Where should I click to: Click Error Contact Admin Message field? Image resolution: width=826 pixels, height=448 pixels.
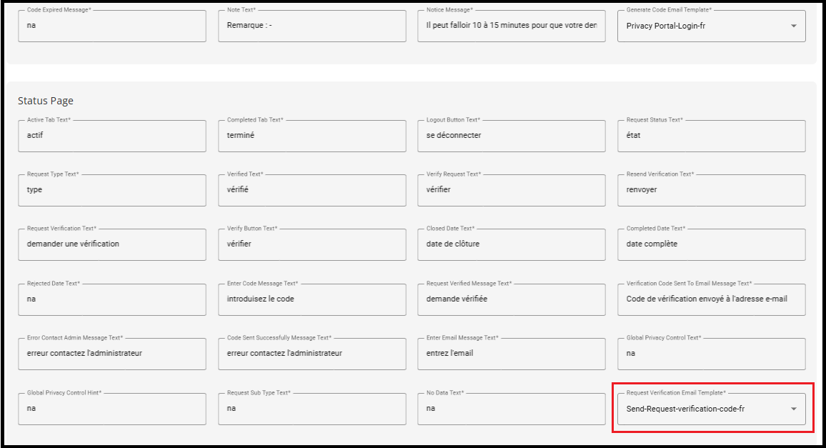(112, 354)
